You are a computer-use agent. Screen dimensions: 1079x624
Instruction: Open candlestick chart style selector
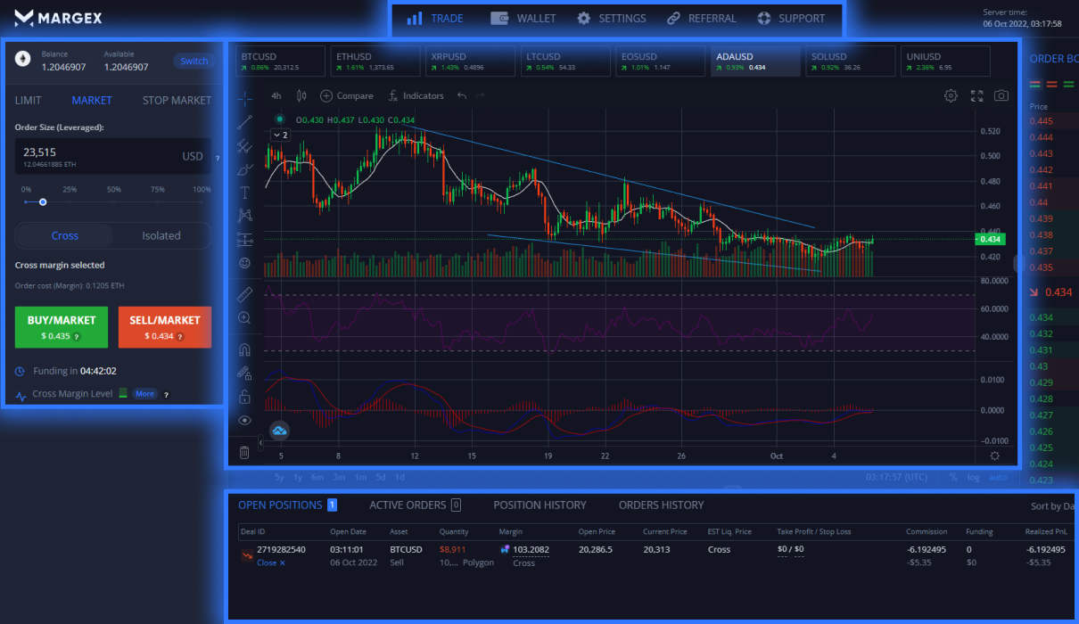tap(301, 95)
